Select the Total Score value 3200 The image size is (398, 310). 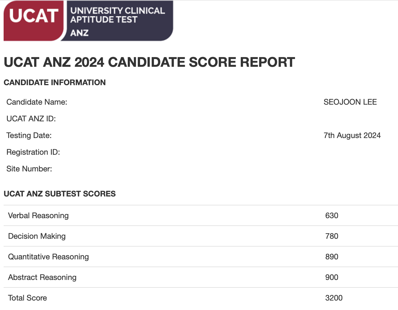point(334,298)
